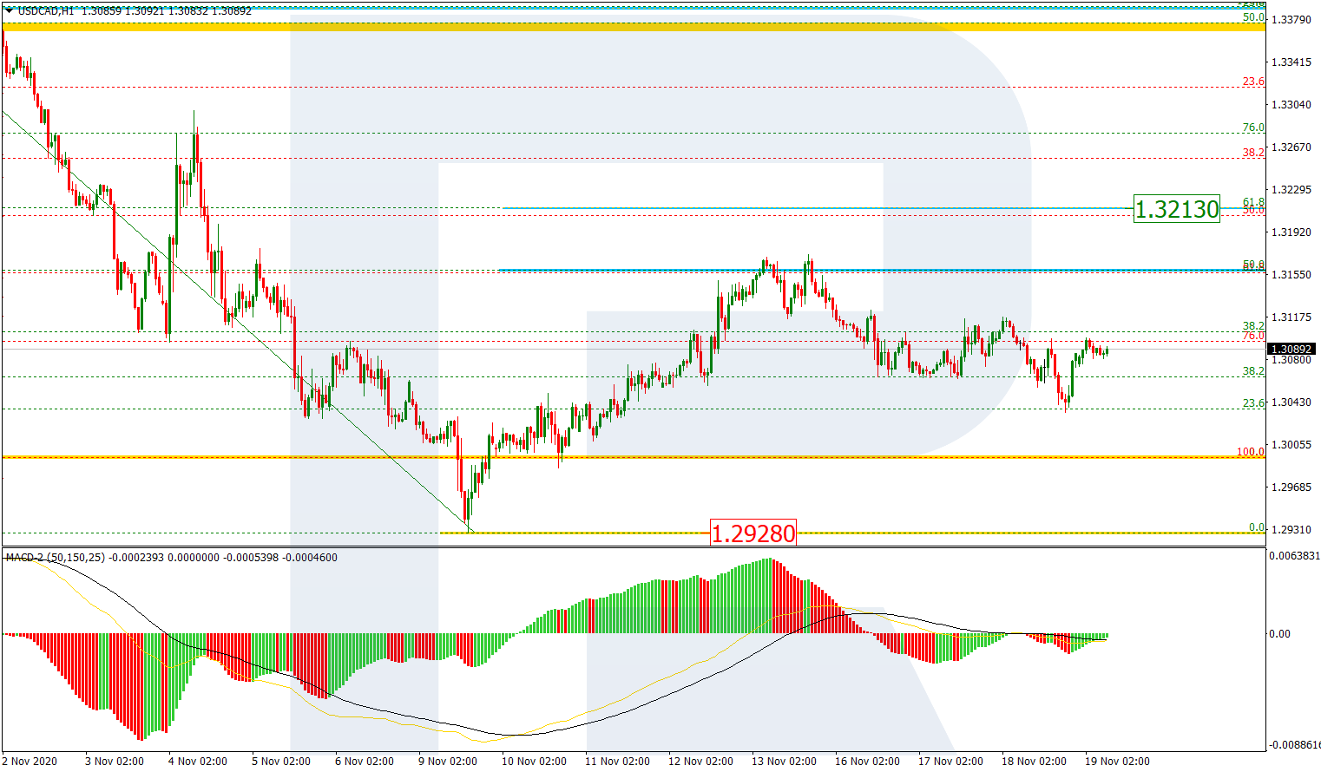Click price axis value 1.32295

pyautogui.click(x=1291, y=190)
